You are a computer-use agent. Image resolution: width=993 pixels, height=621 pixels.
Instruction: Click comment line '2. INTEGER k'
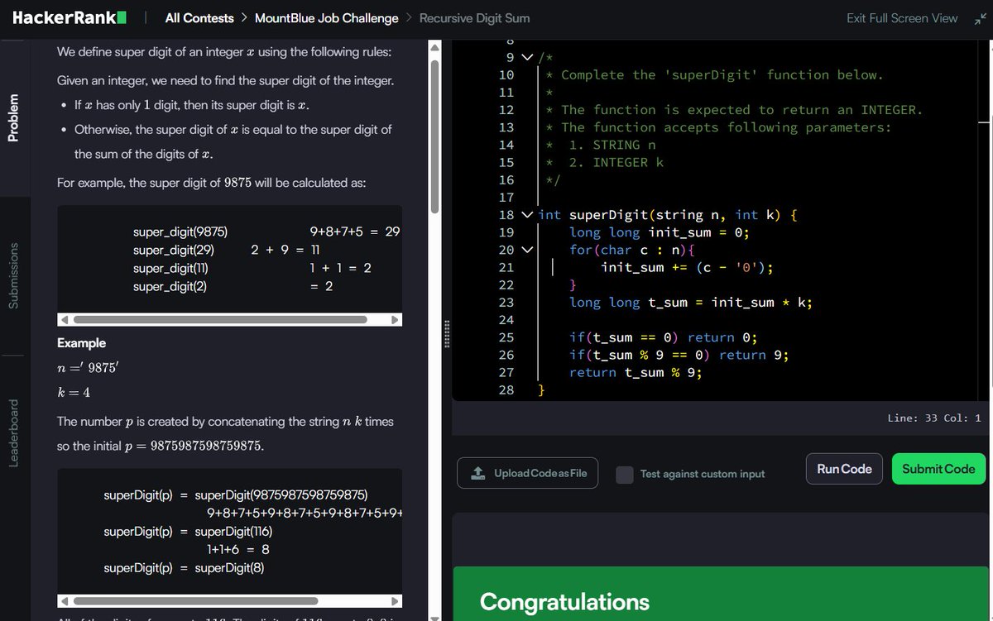tap(616, 162)
